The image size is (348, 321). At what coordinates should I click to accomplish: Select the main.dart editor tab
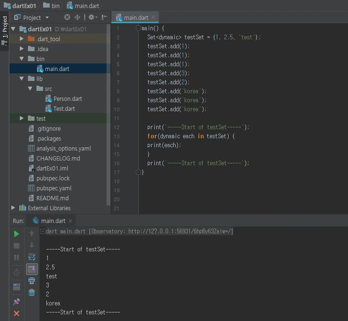[135, 18]
